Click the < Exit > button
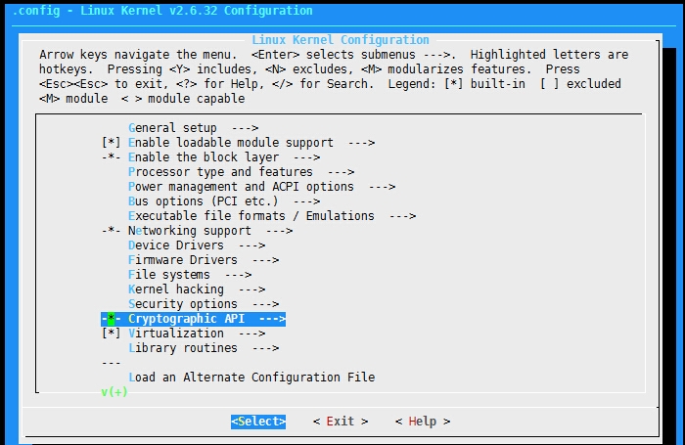The width and height of the screenshot is (685, 445). (x=341, y=422)
